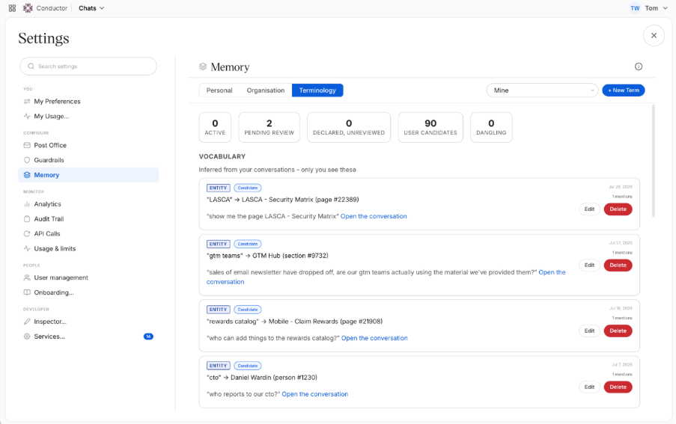Switch to the Personal tab
Screen dimensions: 676x424
point(219,90)
